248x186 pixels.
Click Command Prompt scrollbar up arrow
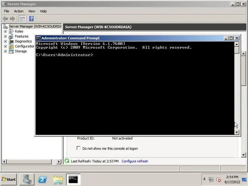click(x=237, y=44)
